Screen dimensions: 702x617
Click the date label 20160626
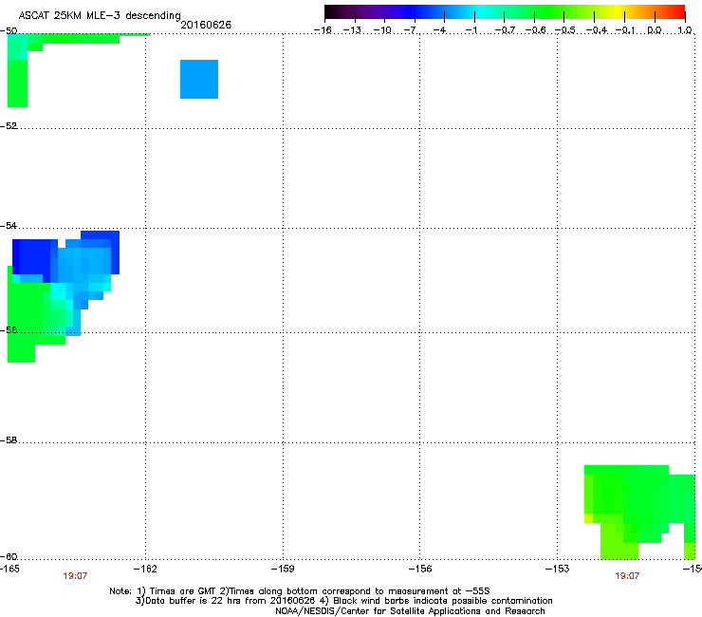click(206, 25)
